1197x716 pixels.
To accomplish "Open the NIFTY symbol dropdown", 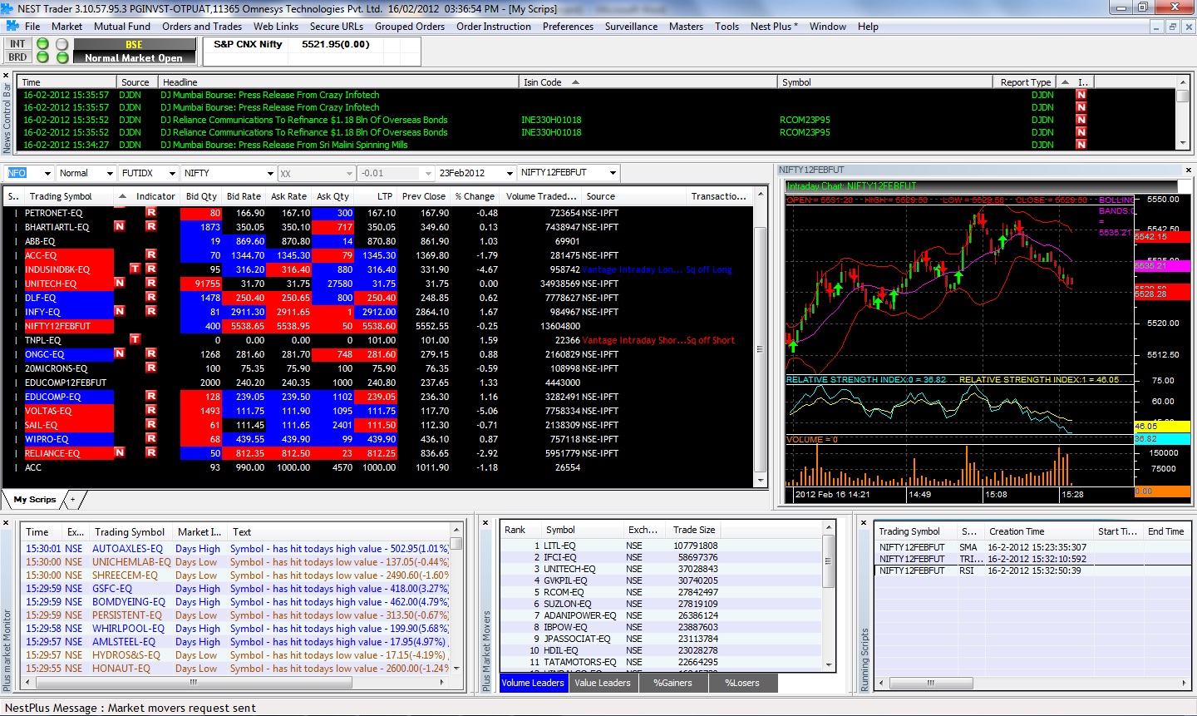I will [x=269, y=173].
